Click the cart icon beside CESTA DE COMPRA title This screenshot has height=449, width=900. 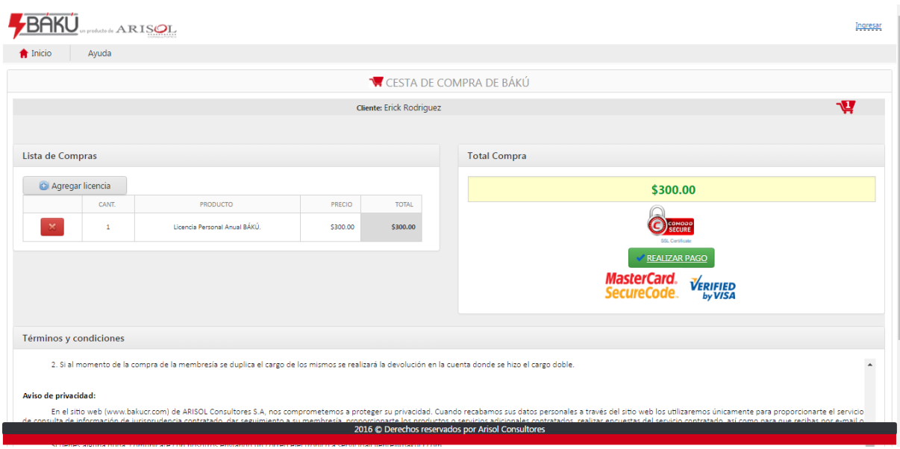tap(376, 82)
